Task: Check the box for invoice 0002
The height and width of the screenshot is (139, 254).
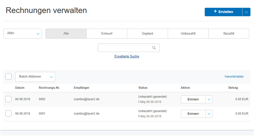Action: [9, 99]
